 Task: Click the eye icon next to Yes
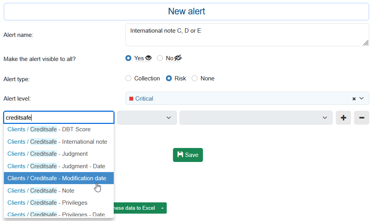(148, 58)
